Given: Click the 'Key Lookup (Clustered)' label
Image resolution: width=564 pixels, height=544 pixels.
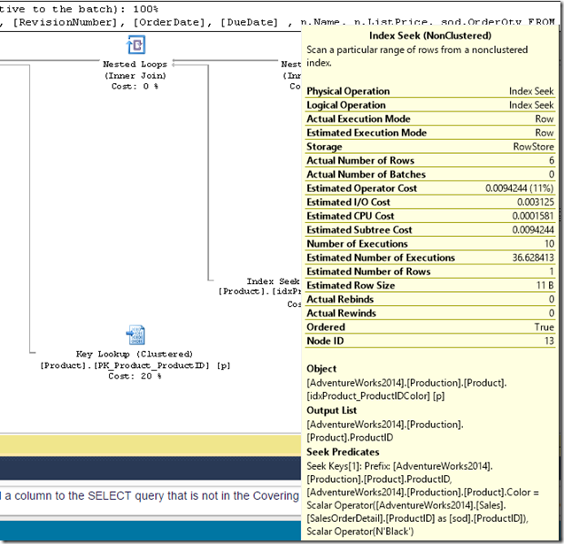Looking at the screenshot, I should click(135, 355).
